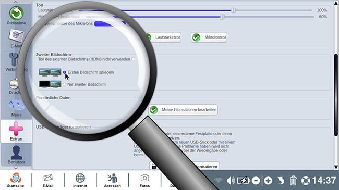This screenshot has width=339, height=190.
Task: Click the microphone sensitivity slider handle
Action: pyautogui.click(x=222, y=17)
